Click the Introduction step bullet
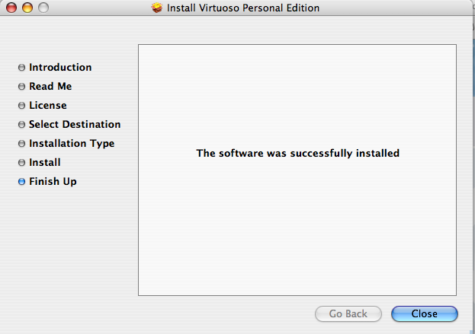475x334 pixels. point(21,67)
